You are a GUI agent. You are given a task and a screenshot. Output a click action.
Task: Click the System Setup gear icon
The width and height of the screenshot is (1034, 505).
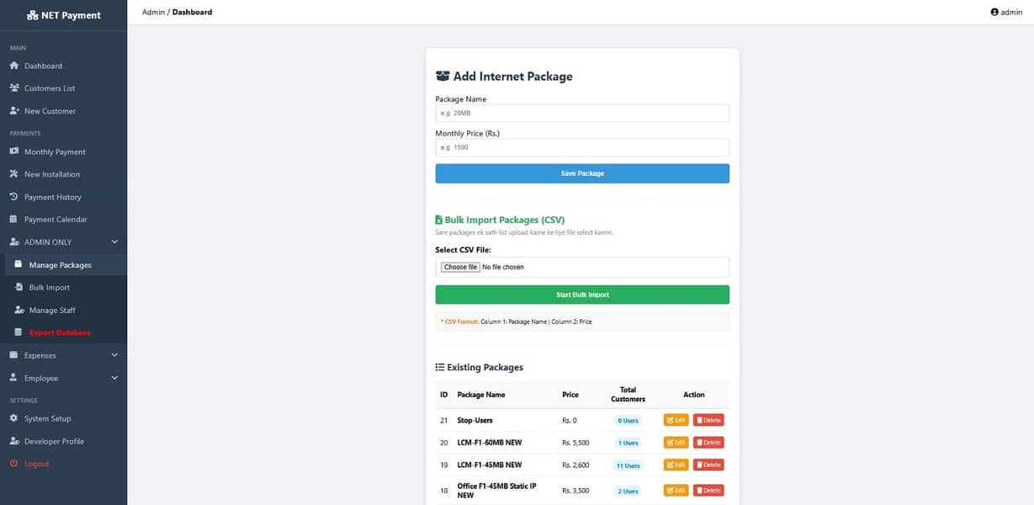13,418
